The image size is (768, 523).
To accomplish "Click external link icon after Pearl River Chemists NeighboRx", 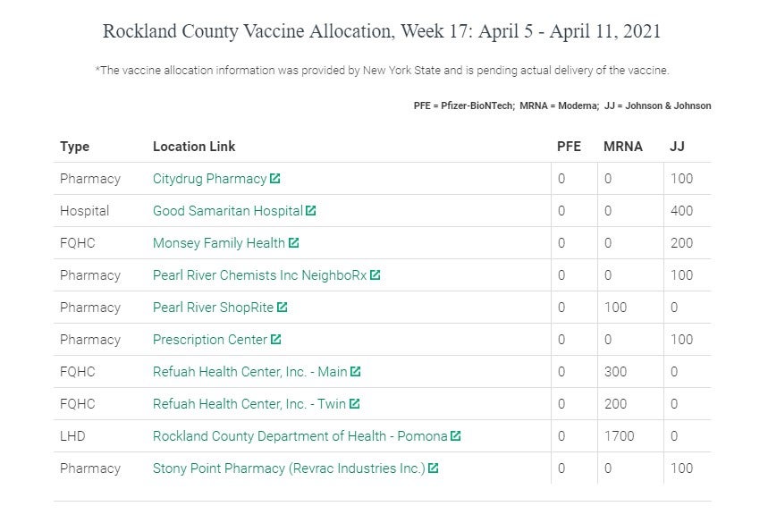I will point(376,274).
